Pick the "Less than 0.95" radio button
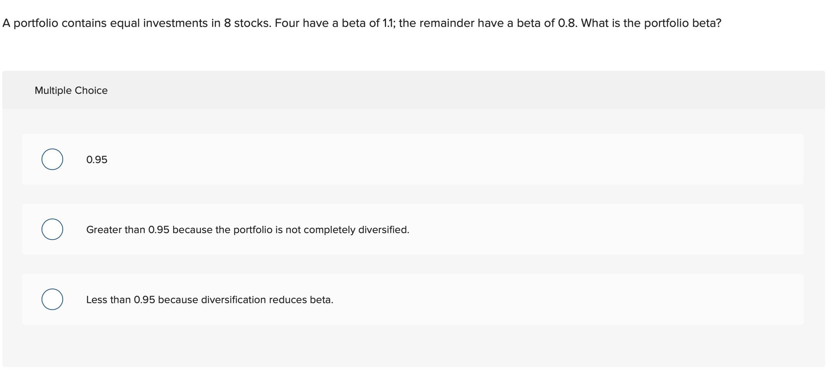This screenshot has width=839, height=377. coord(52,299)
